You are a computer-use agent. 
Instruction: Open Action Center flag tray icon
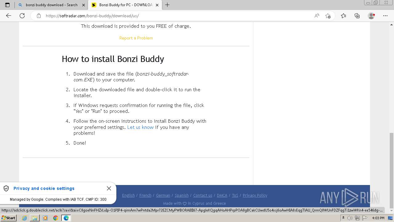(365, 218)
